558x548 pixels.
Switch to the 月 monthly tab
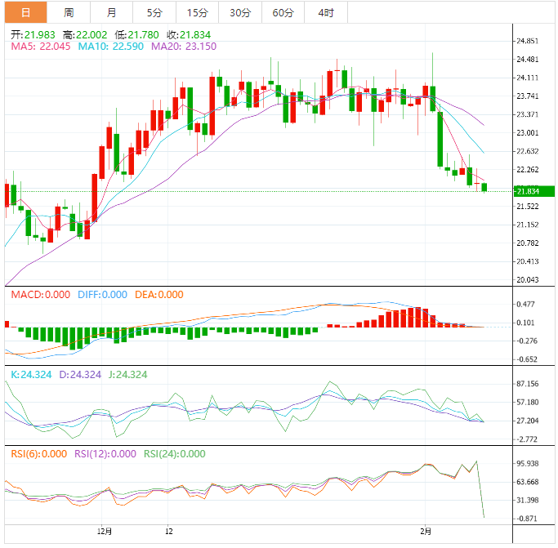click(x=111, y=12)
